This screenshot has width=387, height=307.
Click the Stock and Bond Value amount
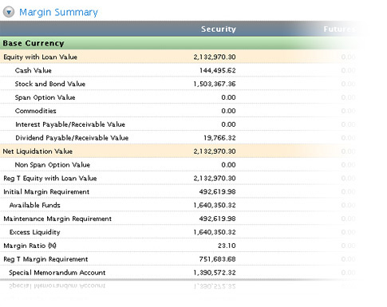pyautogui.click(x=215, y=84)
